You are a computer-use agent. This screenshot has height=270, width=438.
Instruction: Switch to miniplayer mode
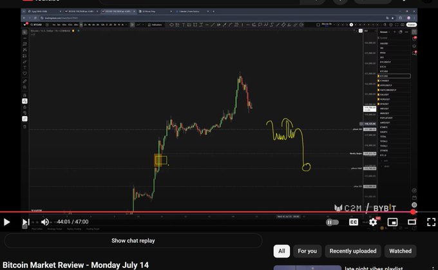392,222
